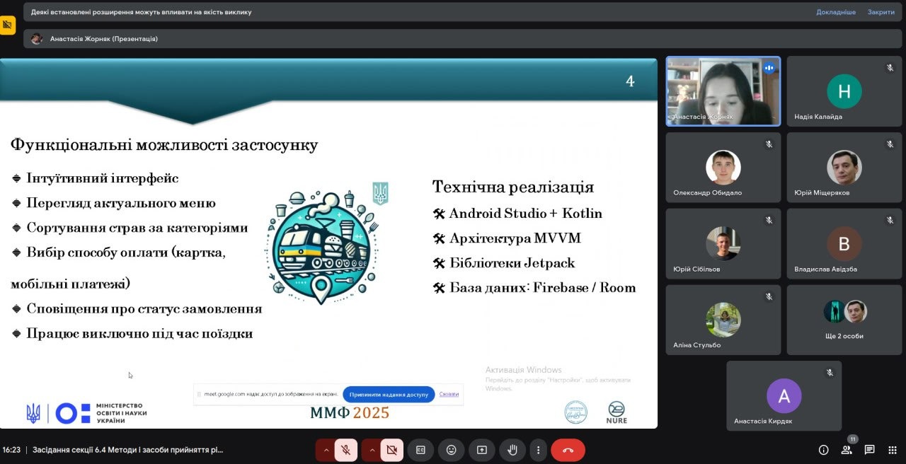Raise your hand in the meeting

(512, 450)
